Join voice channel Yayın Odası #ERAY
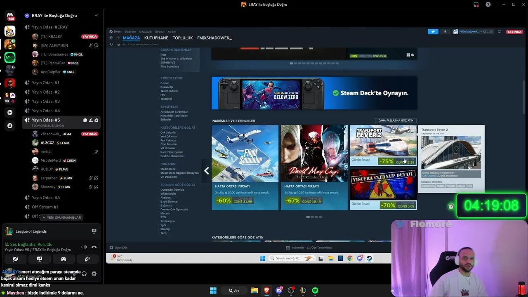Screen dimensions: 528x297 (x=49, y=27)
